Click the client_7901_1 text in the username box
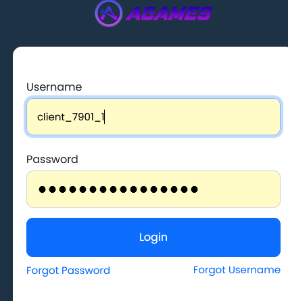This screenshot has width=288, height=301. [x=71, y=117]
